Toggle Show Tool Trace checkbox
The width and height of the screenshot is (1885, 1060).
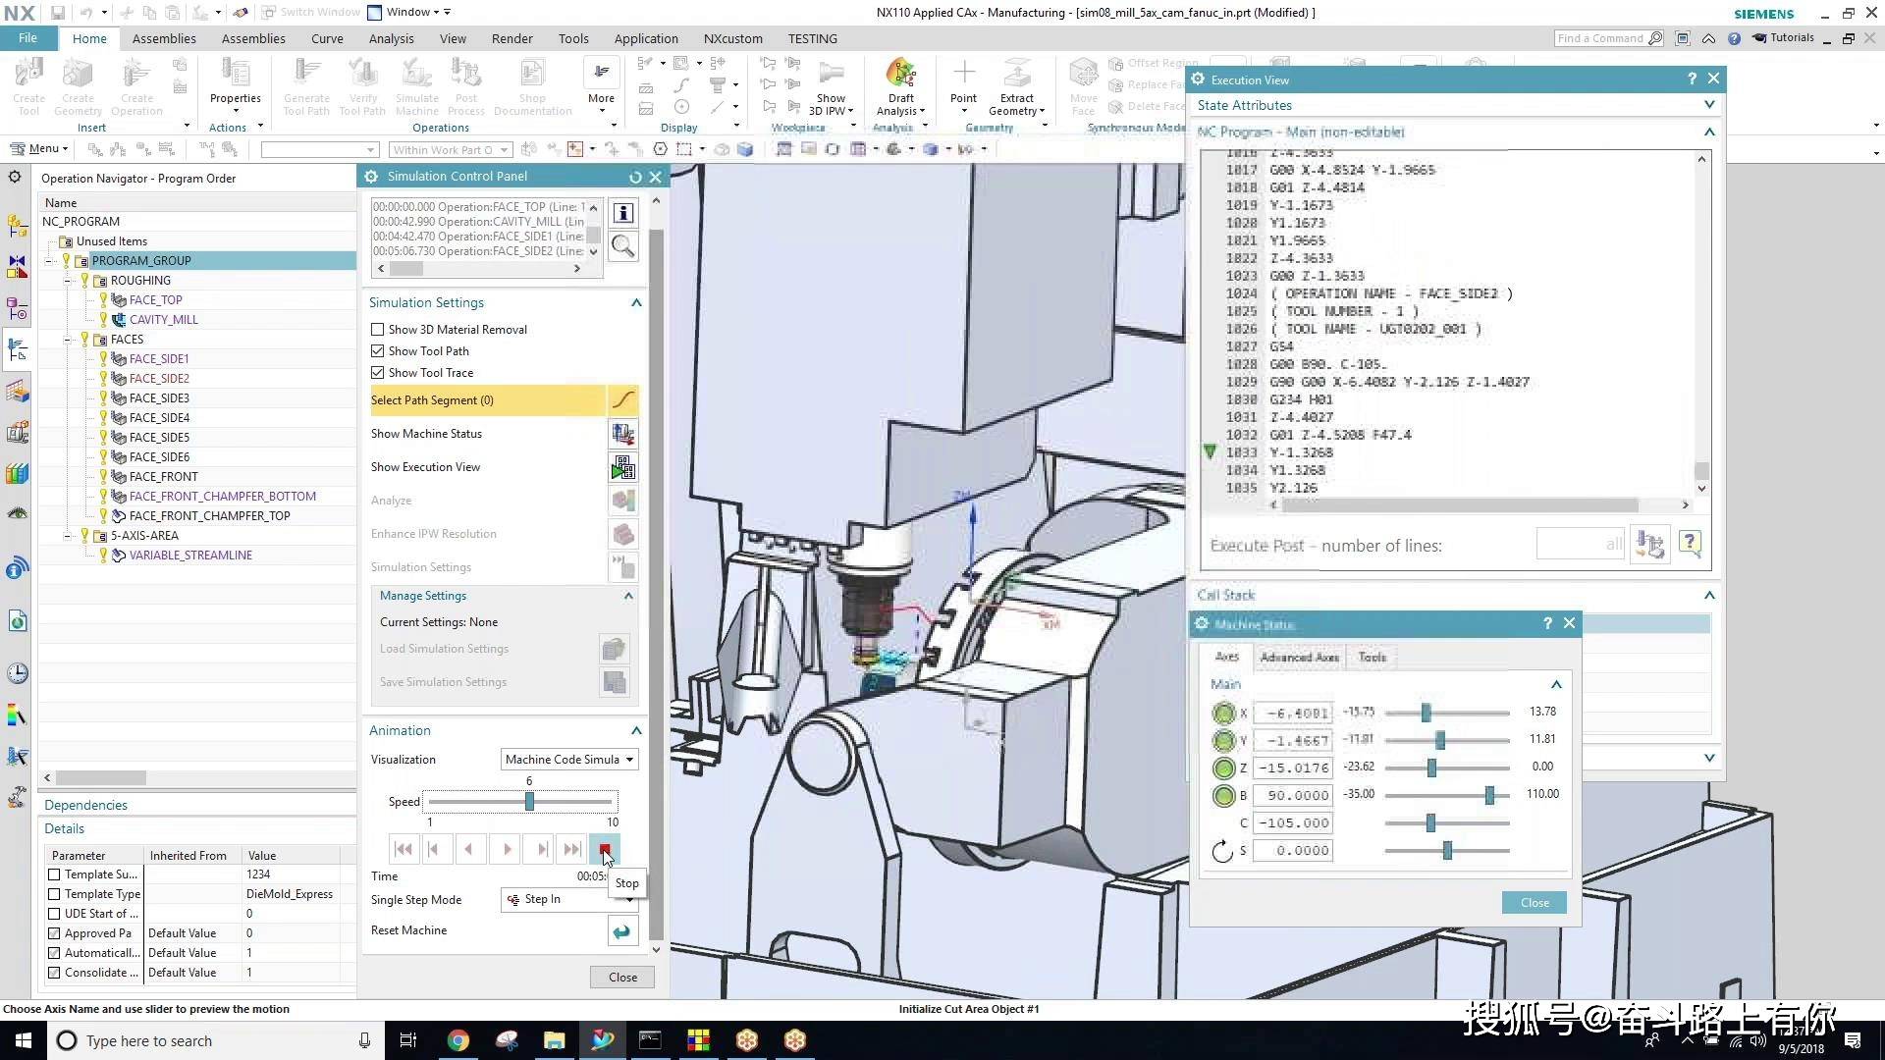pos(378,373)
